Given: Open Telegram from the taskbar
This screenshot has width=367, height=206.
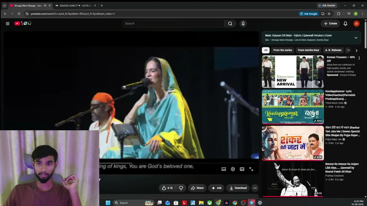Looking at the screenshot, I should click(252, 203).
